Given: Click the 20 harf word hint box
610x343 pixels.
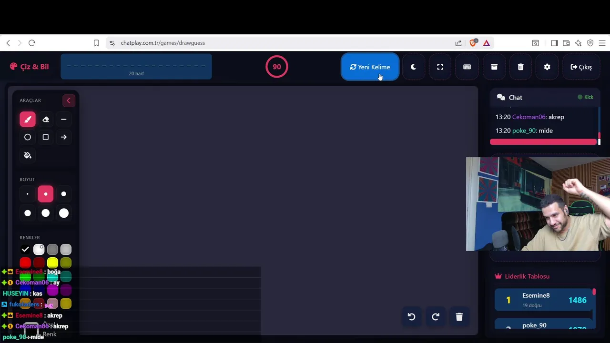Looking at the screenshot, I should click(x=136, y=67).
